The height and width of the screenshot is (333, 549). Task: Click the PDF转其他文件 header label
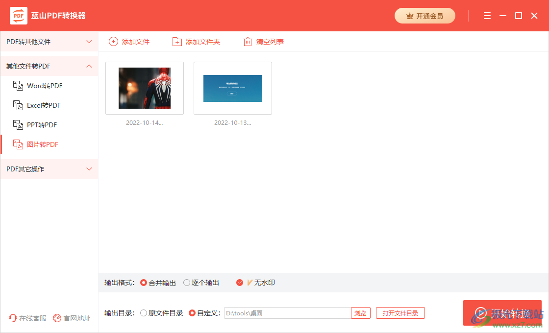point(28,42)
